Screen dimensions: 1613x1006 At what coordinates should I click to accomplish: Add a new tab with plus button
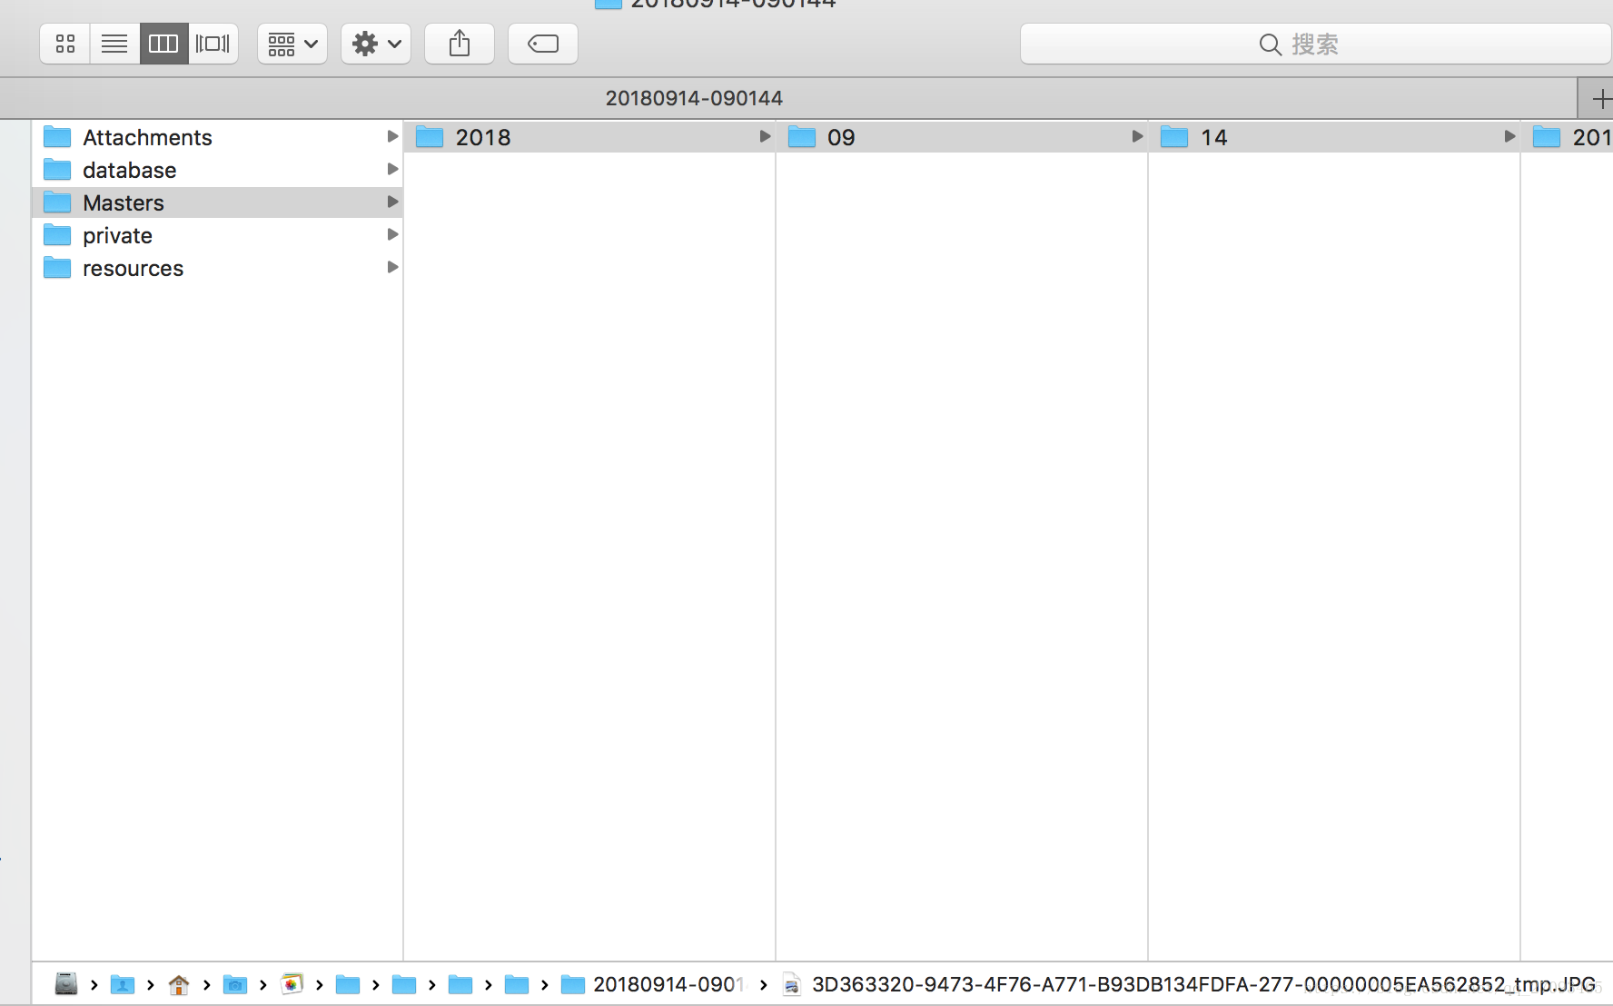click(x=1598, y=98)
